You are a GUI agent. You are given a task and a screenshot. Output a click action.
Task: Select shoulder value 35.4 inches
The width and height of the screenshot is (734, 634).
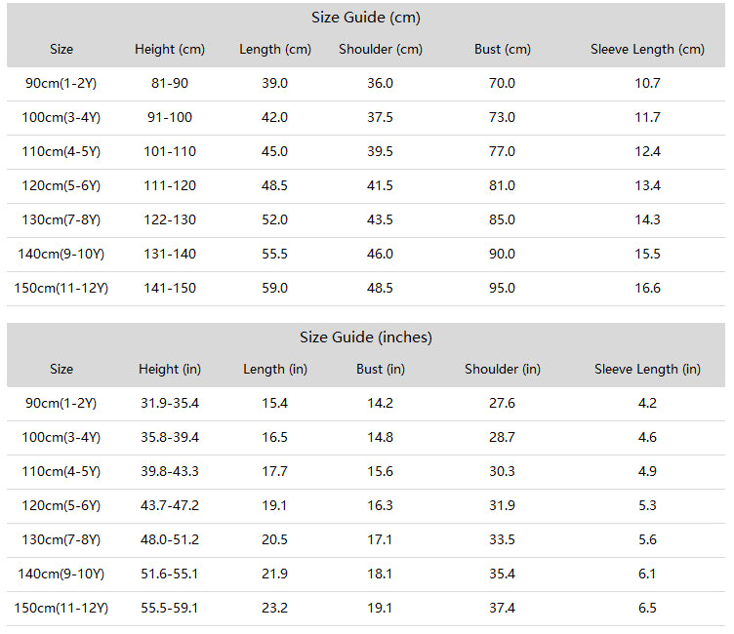(x=502, y=574)
